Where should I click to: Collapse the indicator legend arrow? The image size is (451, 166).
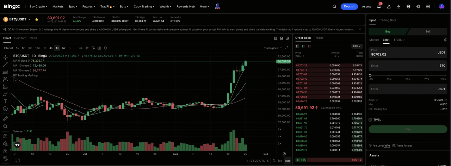[16, 80]
